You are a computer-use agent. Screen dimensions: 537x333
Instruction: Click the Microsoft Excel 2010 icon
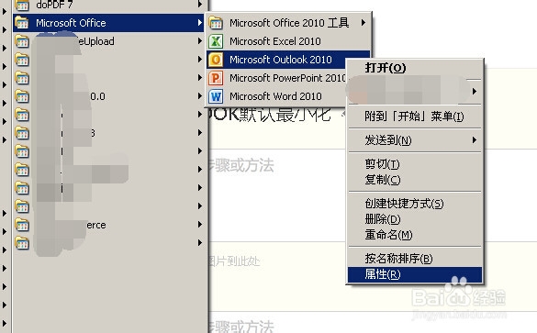pos(216,41)
